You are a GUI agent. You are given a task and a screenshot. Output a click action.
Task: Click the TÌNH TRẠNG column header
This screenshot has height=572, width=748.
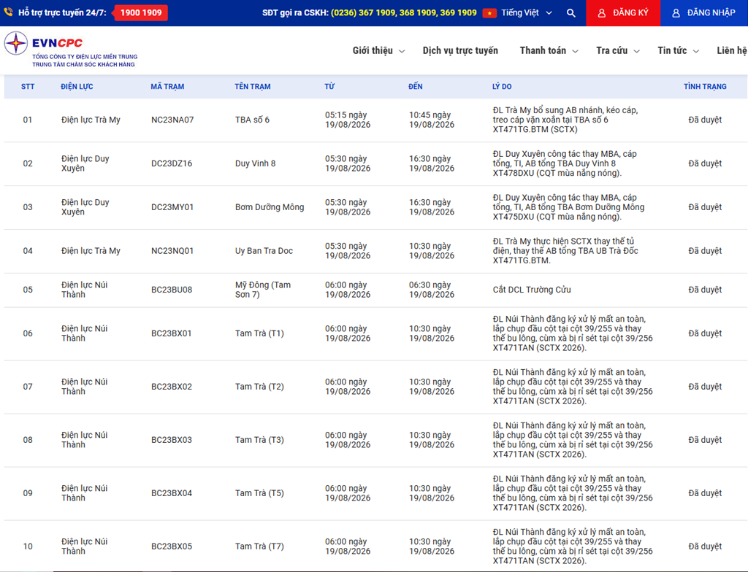(x=705, y=86)
